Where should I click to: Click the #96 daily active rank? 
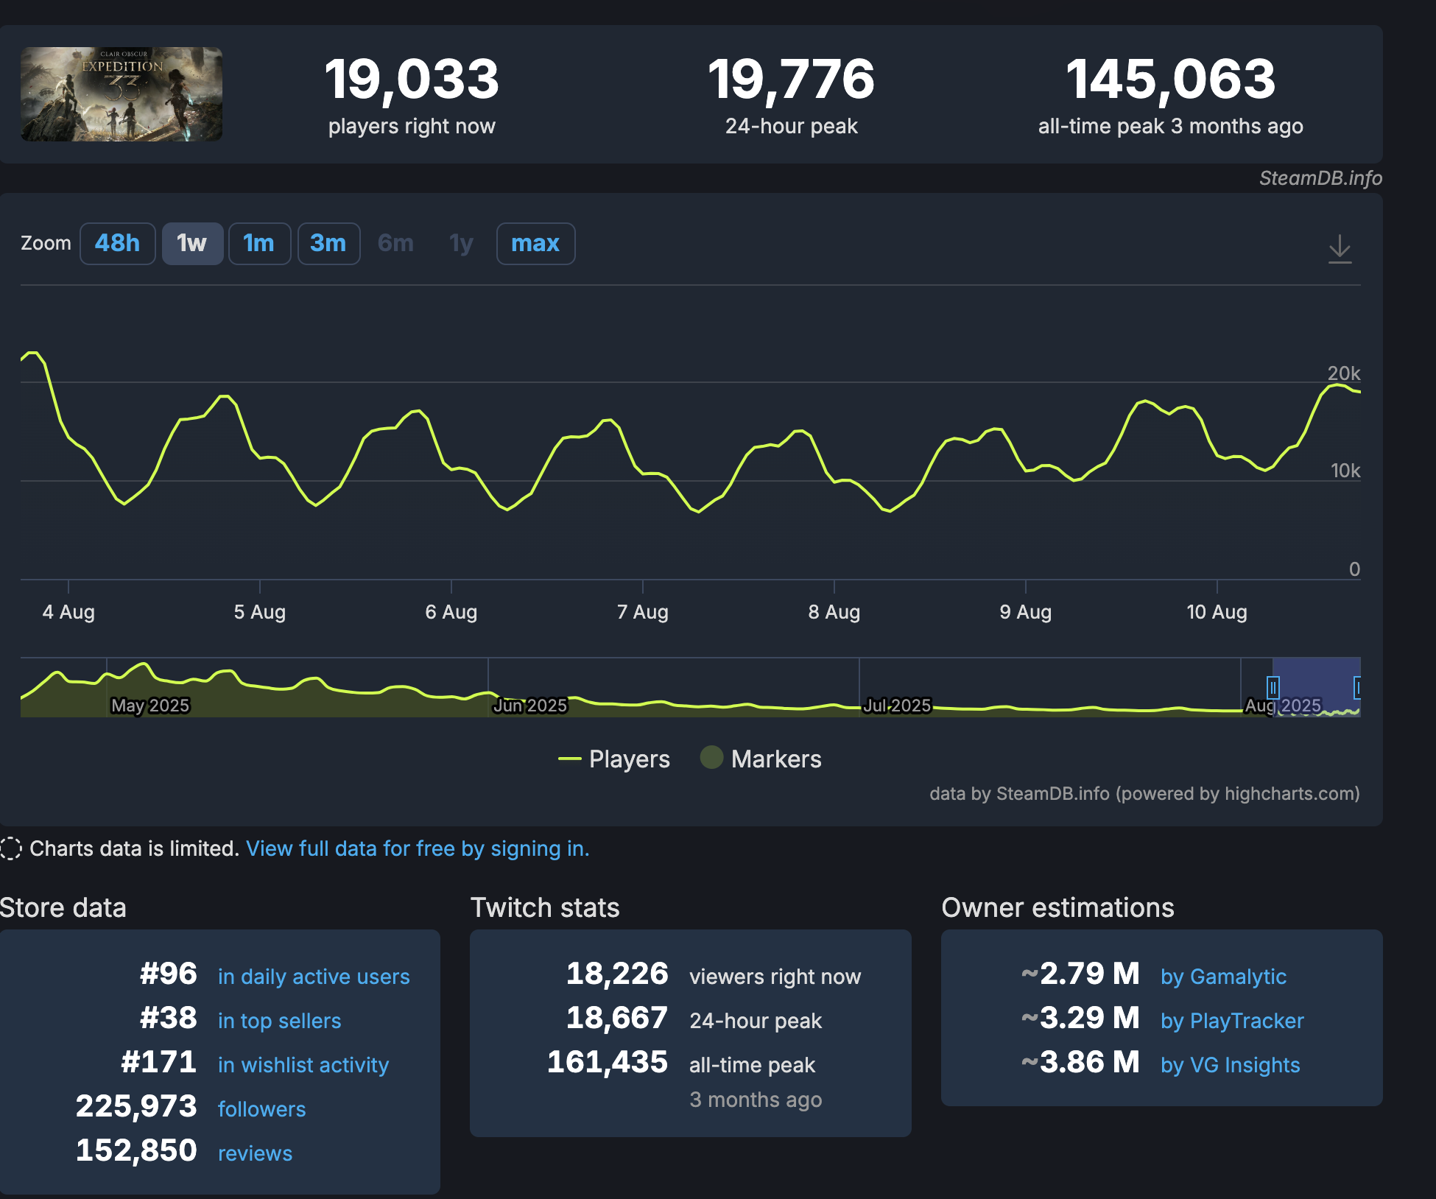click(169, 974)
